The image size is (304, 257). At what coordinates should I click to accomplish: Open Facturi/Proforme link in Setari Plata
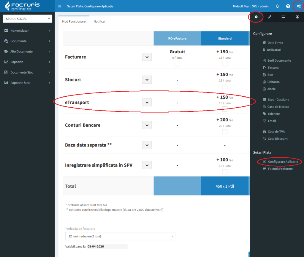tap(280, 169)
